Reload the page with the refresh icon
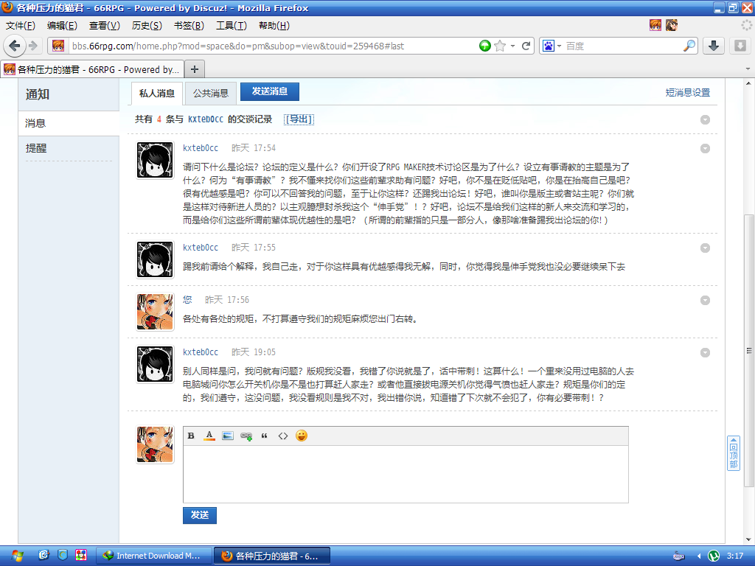Screen dimensions: 755x566 [x=526, y=46]
